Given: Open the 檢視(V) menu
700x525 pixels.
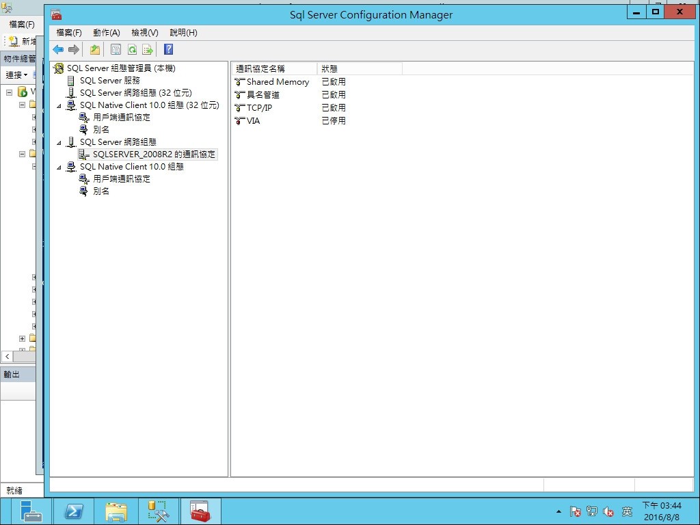Looking at the screenshot, I should coord(145,33).
